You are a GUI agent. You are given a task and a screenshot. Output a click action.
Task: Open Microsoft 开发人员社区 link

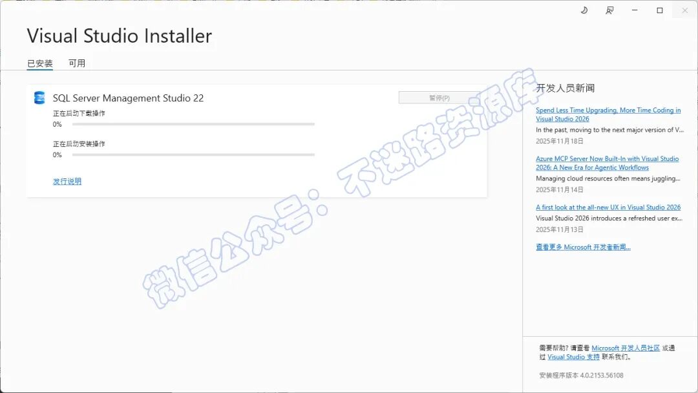click(626, 348)
